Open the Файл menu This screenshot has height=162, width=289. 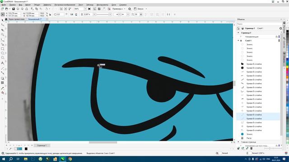[4, 5]
